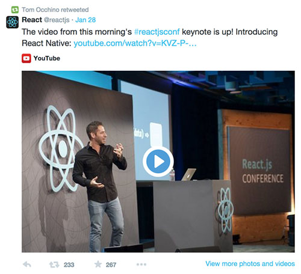Click the YouTube source label

tap(47, 58)
